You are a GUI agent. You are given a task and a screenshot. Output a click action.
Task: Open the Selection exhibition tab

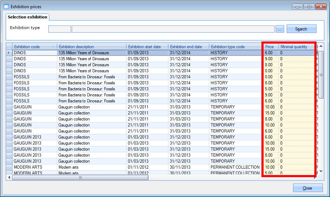point(27,17)
